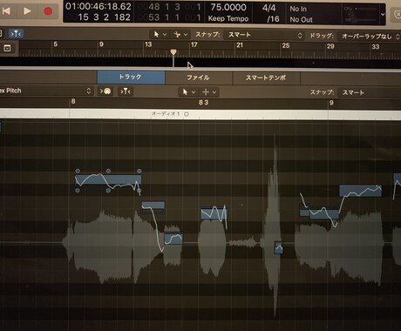Click the playhead marker on the ruler

coord(173,52)
